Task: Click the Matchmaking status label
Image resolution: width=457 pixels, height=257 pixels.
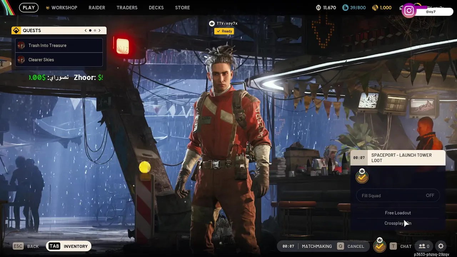Action: [317, 246]
